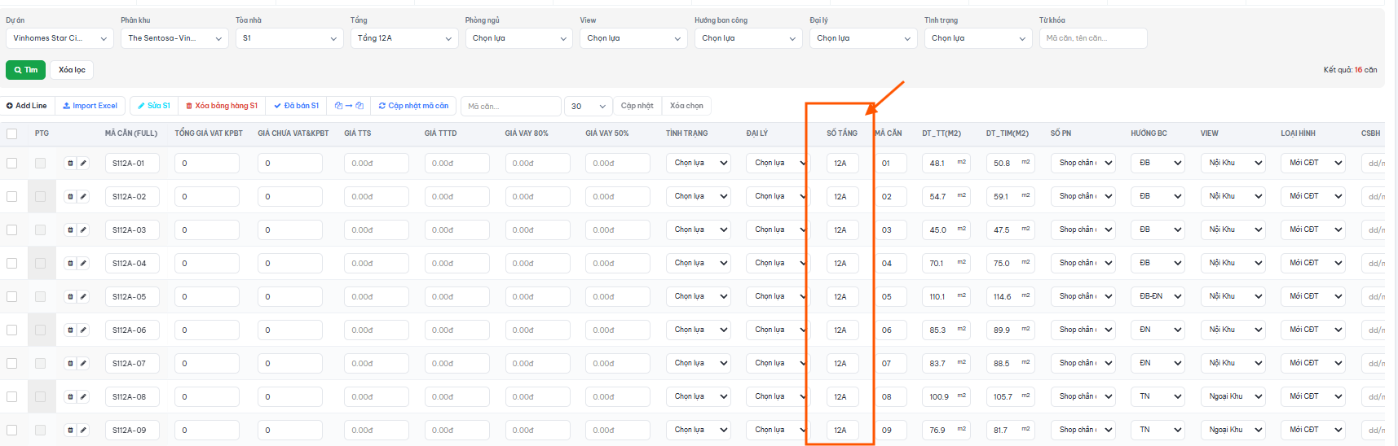Viewport: 1398px width, 446px height.
Task: Open View dropdown in row S112A-08
Action: point(1233,397)
